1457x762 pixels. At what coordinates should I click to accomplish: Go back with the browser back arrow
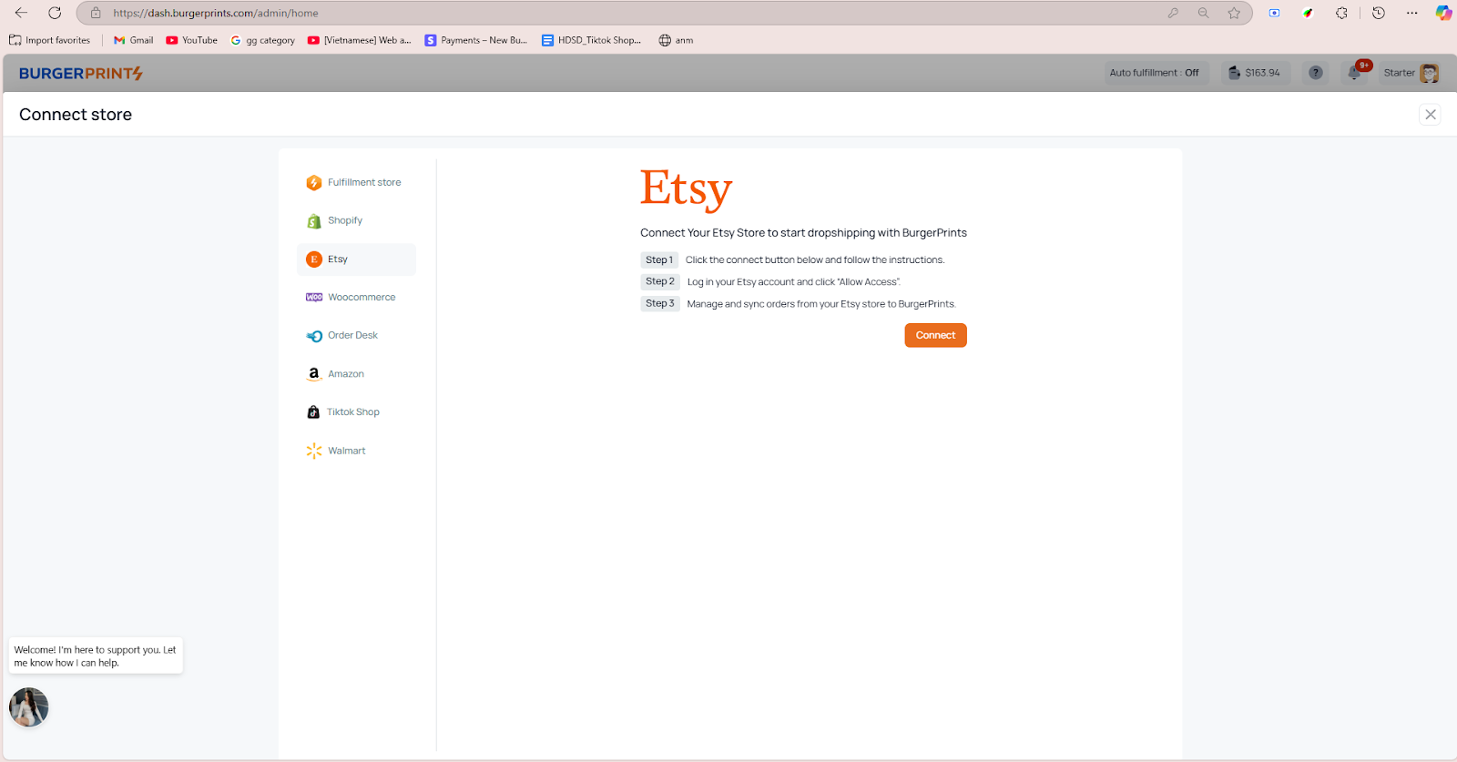pos(21,13)
